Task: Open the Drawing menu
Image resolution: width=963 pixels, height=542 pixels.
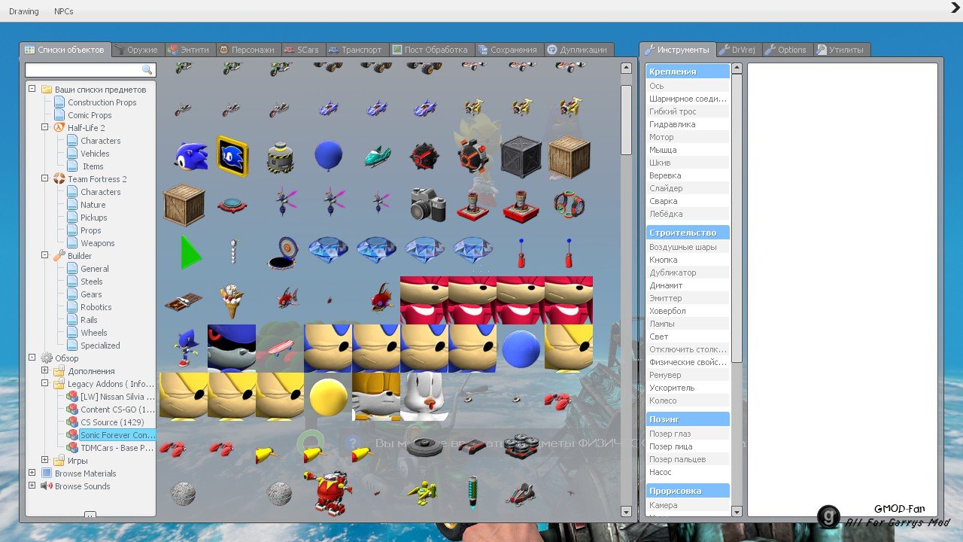Action: (x=24, y=11)
